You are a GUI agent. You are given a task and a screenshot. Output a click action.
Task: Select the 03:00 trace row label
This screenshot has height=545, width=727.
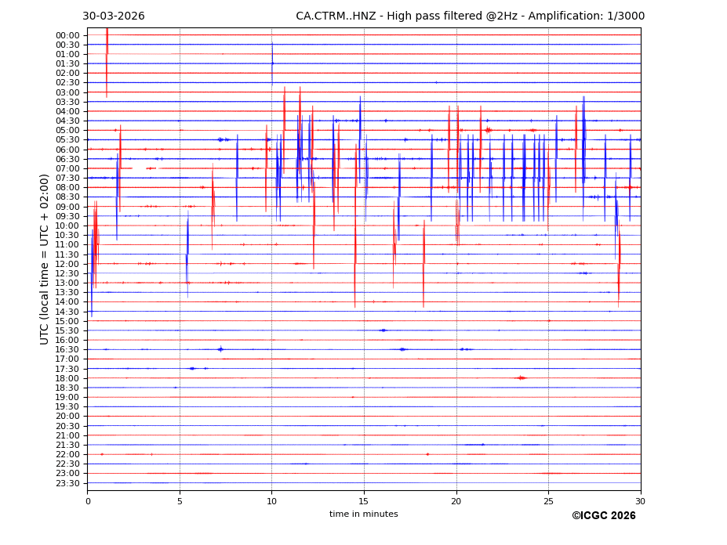(x=67, y=92)
